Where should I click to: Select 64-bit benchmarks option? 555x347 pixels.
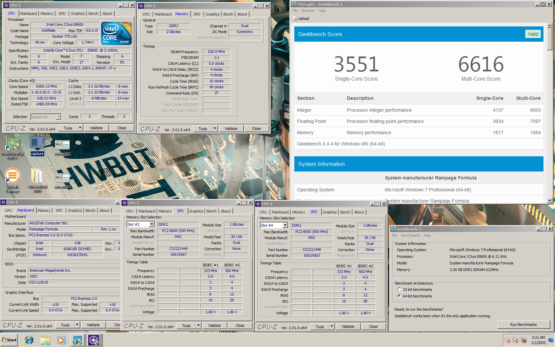click(x=399, y=296)
